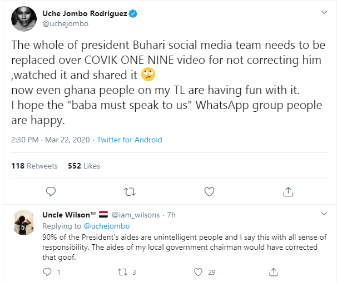337x282 pixels.
Task: Open Uche Jombo's profile picture
Action: click(24, 20)
